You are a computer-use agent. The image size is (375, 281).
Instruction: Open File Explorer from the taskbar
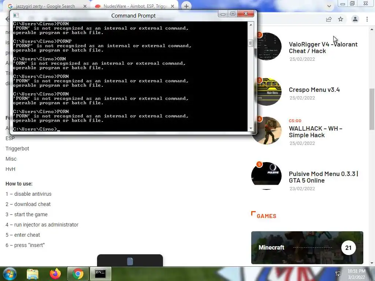click(x=33, y=274)
